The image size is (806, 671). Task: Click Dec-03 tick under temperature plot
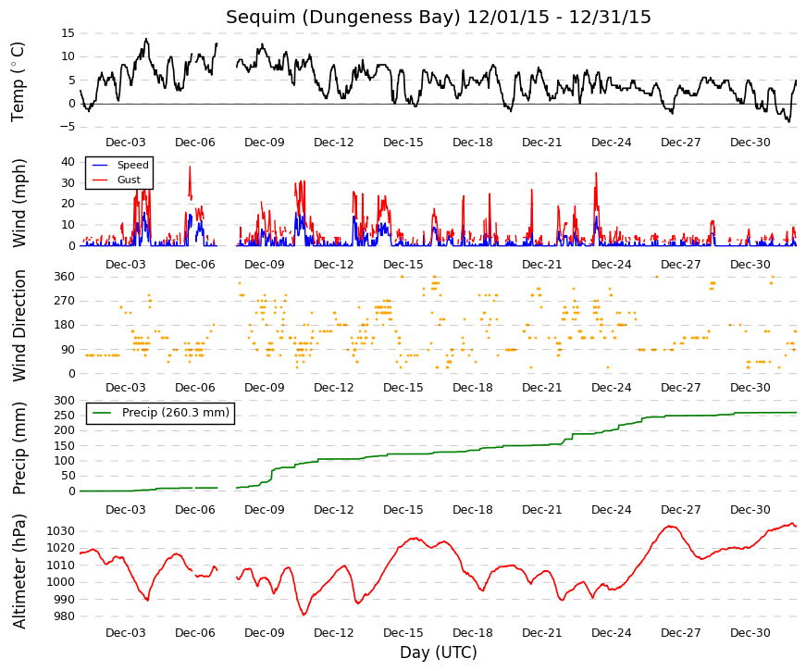pyautogui.click(x=126, y=143)
